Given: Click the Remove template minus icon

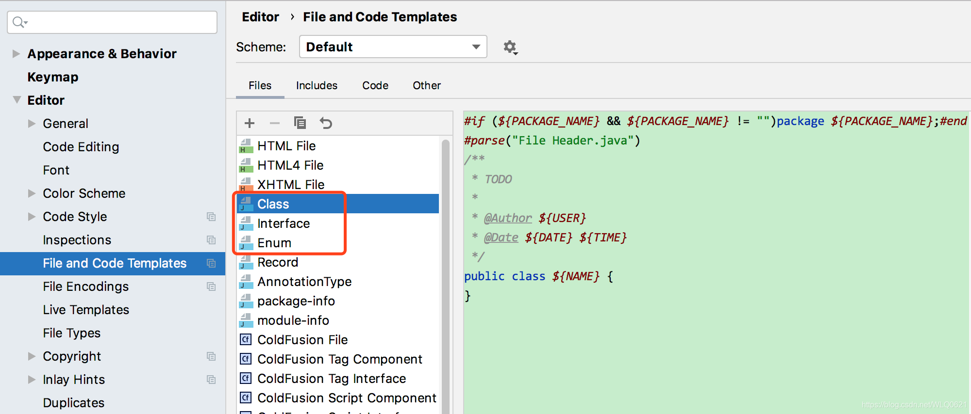Looking at the screenshot, I should click(275, 123).
